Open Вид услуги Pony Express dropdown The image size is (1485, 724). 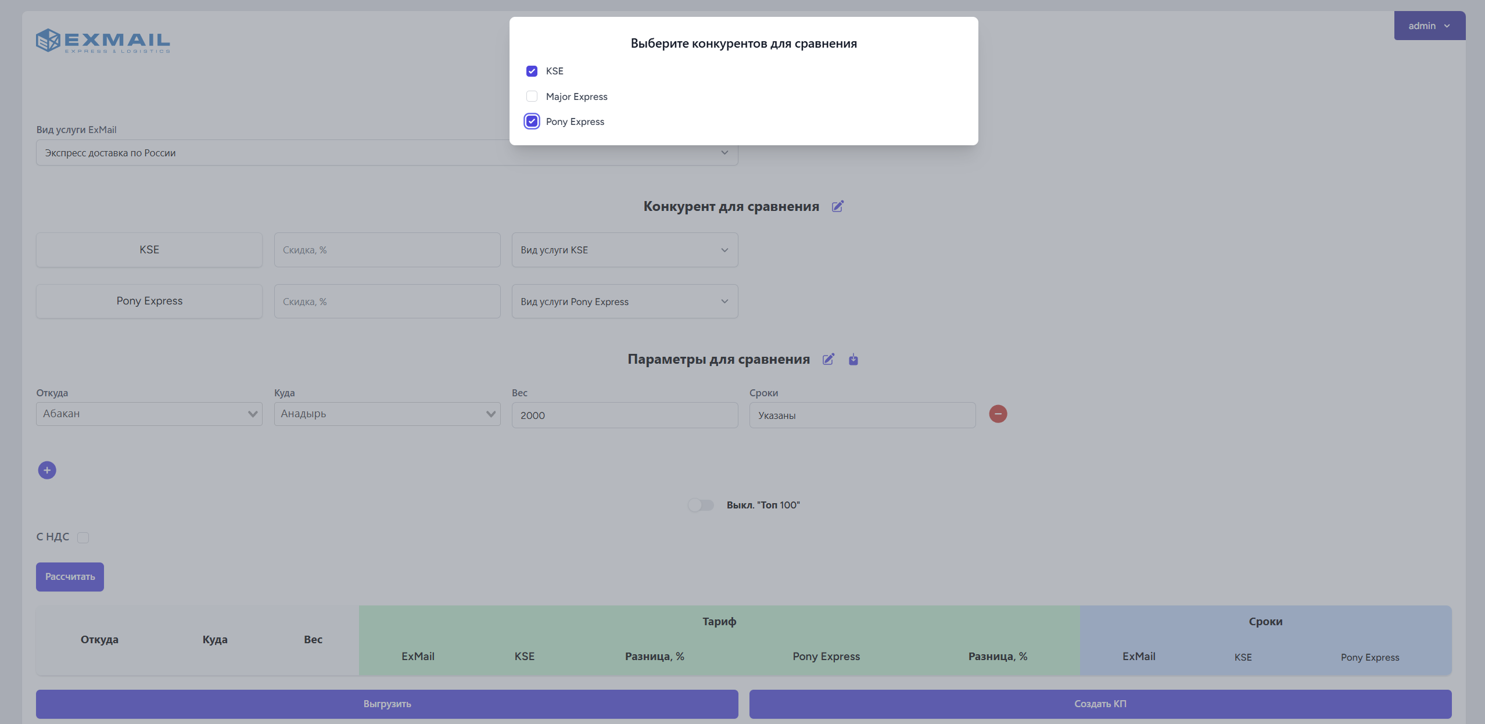tap(625, 302)
